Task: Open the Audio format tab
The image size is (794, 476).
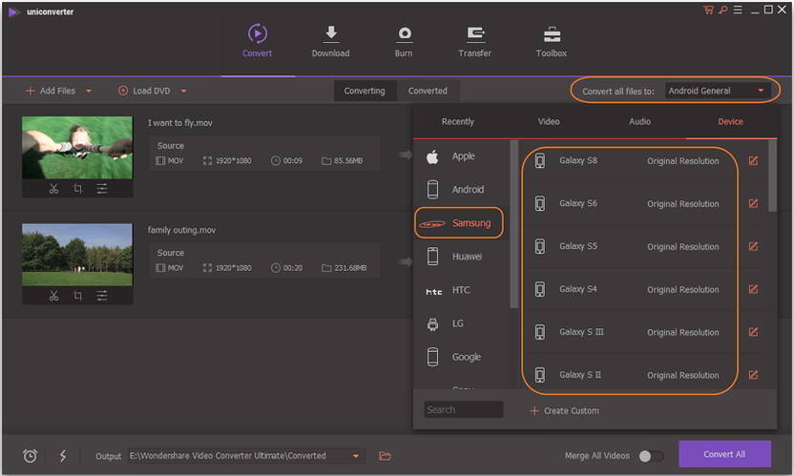Action: 639,121
